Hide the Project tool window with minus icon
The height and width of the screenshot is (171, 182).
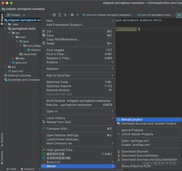[x=78, y=15]
